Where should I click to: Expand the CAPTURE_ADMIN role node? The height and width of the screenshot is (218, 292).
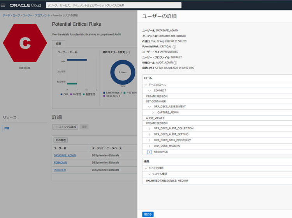pos(153,113)
